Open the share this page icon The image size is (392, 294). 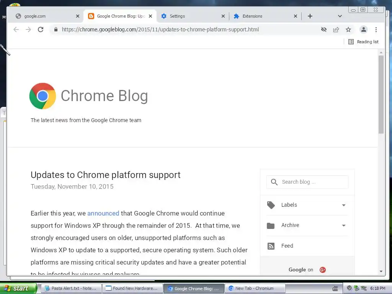click(336, 29)
